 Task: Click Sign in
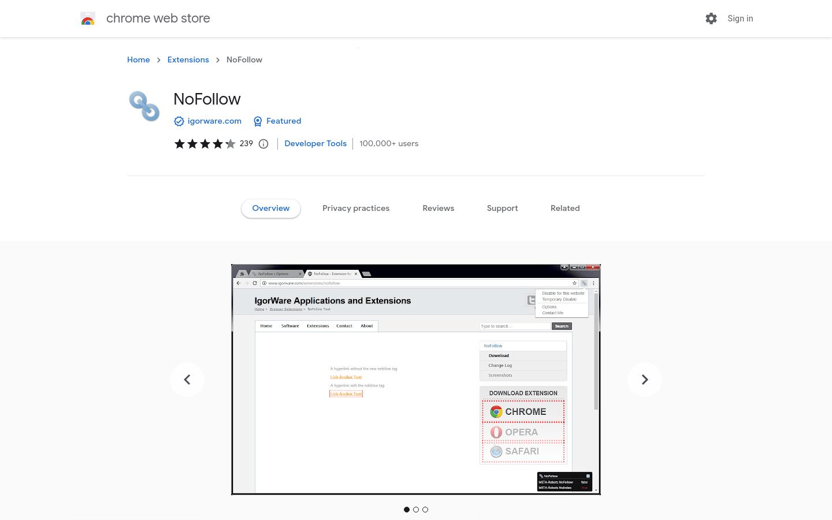[x=740, y=18]
